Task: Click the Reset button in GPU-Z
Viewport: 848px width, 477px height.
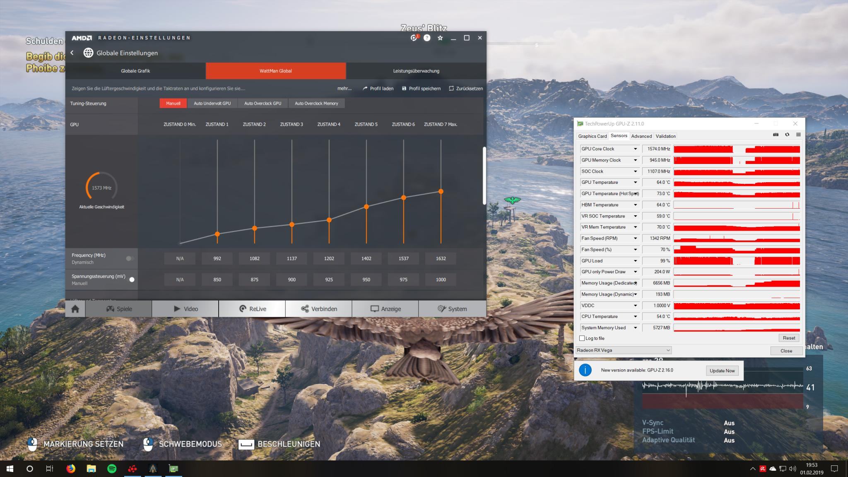Action: [x=789, y=338]
